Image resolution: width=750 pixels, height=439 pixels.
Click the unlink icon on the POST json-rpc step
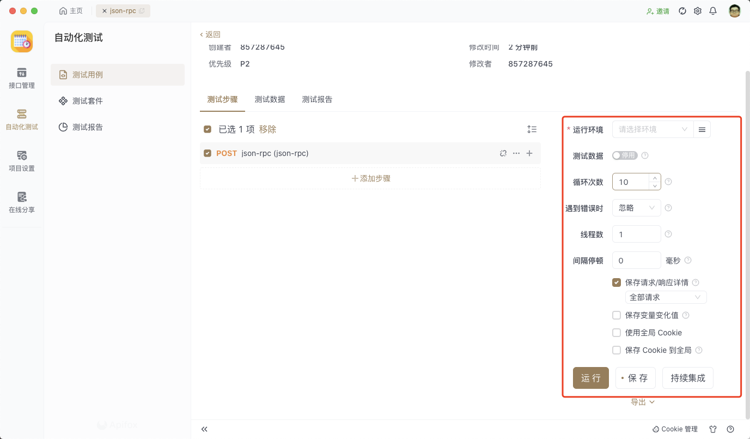[x=503, y=153]
